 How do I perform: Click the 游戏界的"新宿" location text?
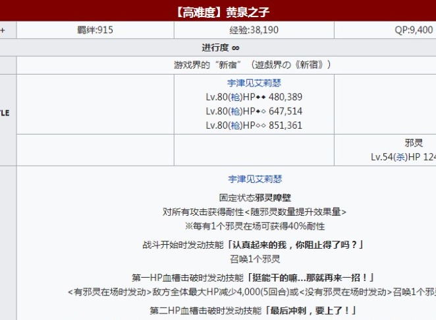(x=252, y=65)
